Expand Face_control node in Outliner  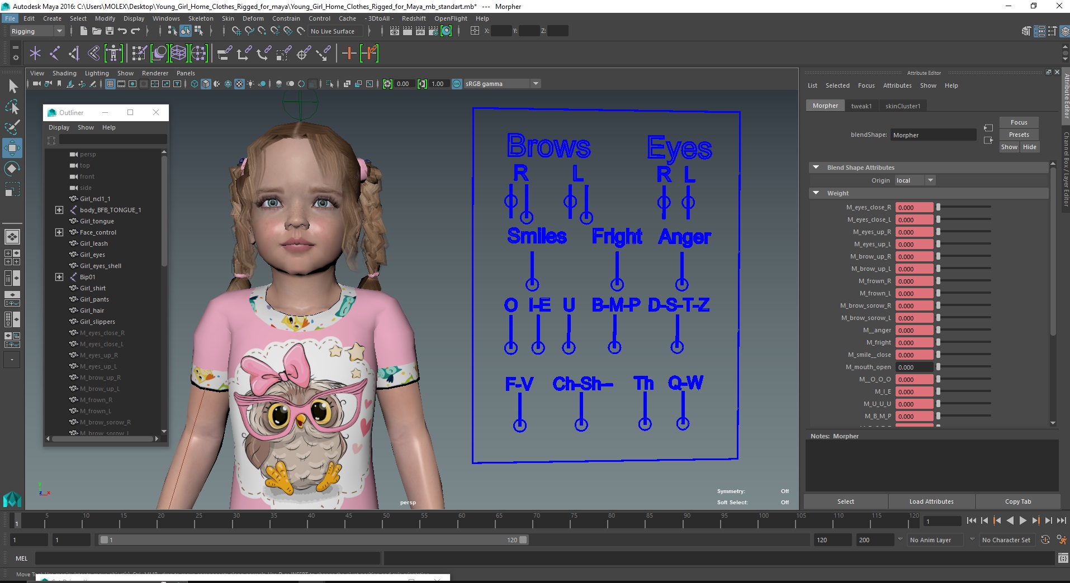click(x=59, y=232)
